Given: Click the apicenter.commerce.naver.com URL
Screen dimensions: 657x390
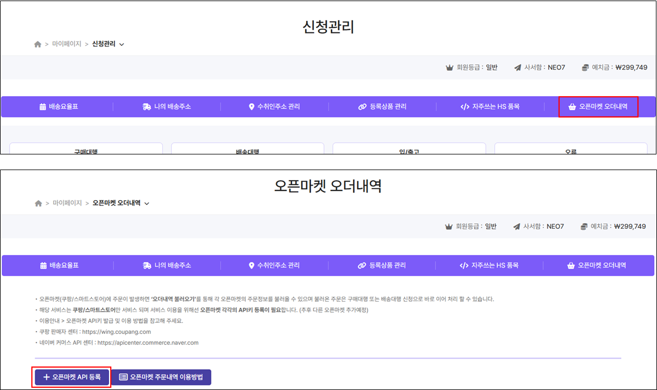Looking at the screenshot, I should pyautogui.click(x=148, y=342).
